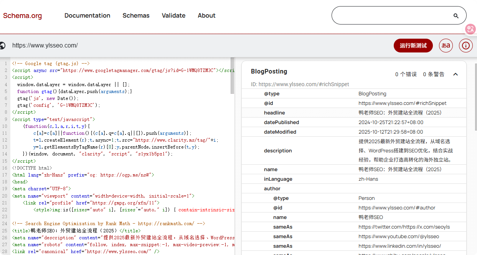Open the About page
The height and width of the screenshot is (255, 477).
pos(206,16)
